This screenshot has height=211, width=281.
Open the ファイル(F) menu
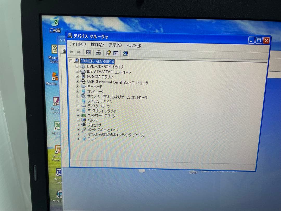coord(78,44)
